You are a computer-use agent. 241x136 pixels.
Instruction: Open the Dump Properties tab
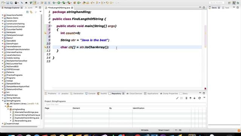(169, 93)
